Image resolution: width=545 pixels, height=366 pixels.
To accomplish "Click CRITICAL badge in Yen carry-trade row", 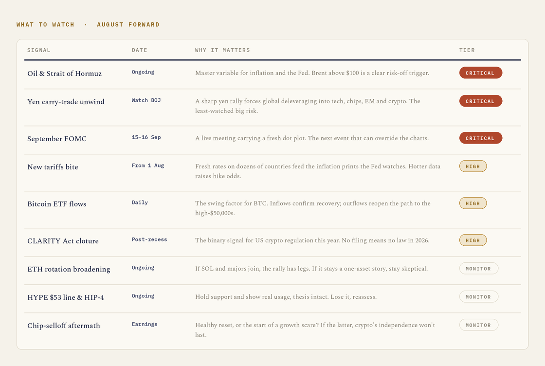I will click(x=480, y=101).
